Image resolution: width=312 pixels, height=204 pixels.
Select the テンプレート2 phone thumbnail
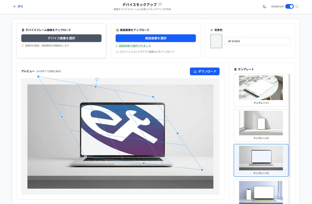pyautogui.click(x=260, y=123)
